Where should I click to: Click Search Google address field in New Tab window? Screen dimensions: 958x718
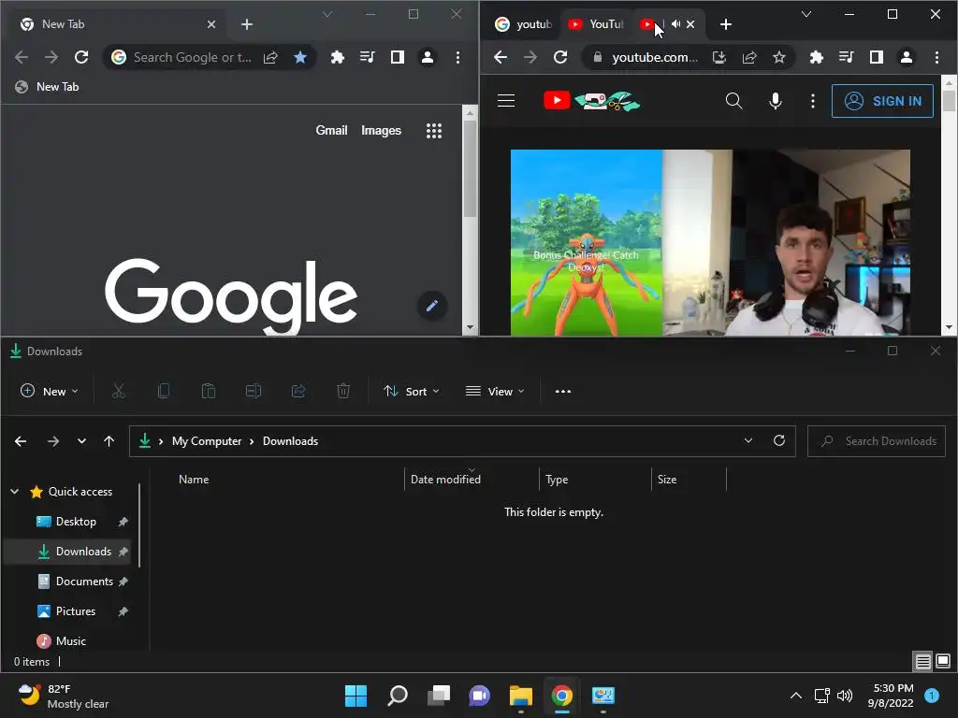click(x=192, y=57)
